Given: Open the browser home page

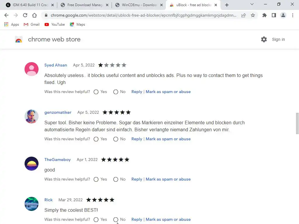Looking at the screenshot, I should point(34,15).
